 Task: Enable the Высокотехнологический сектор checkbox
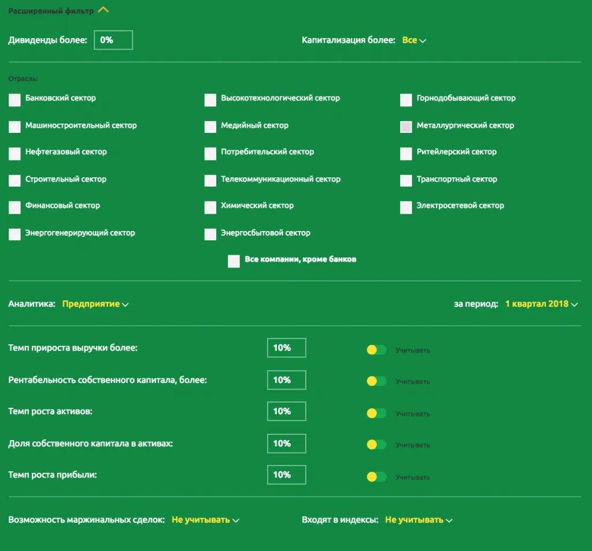pyautogui.click(x=210, y=100)
